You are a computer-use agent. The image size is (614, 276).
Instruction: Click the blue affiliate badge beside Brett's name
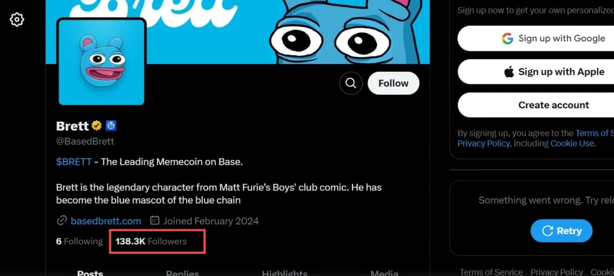click(111, 126)
